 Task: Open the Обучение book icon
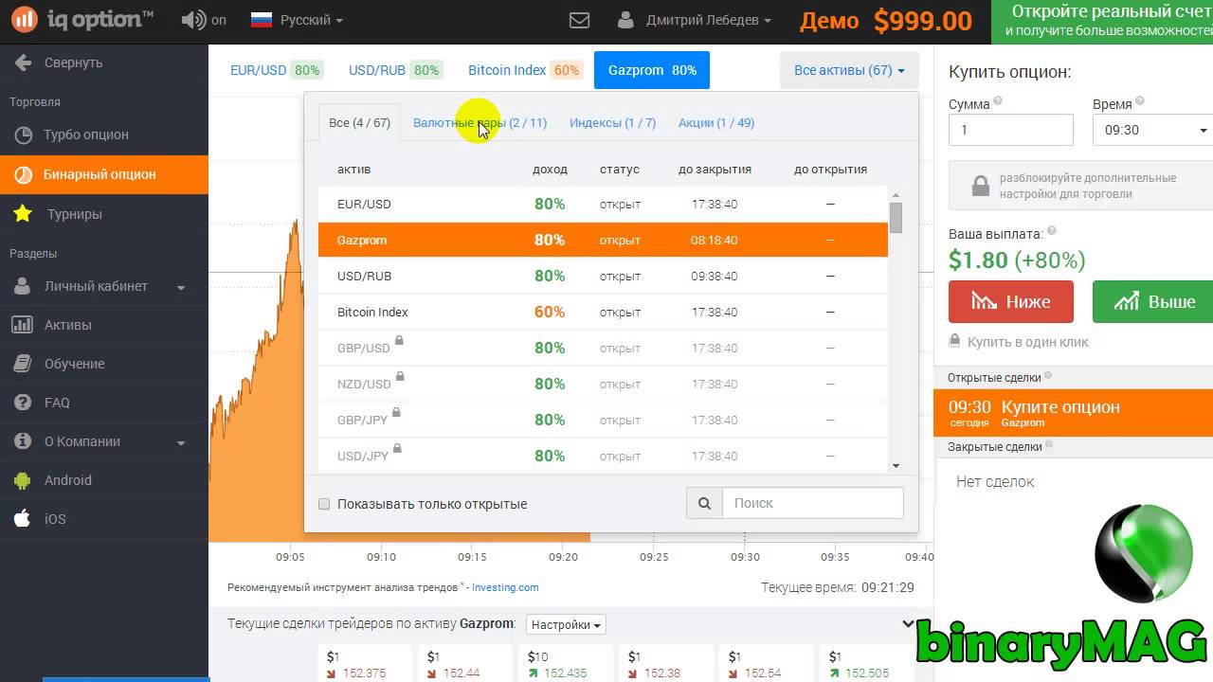(x=23, y=364)
